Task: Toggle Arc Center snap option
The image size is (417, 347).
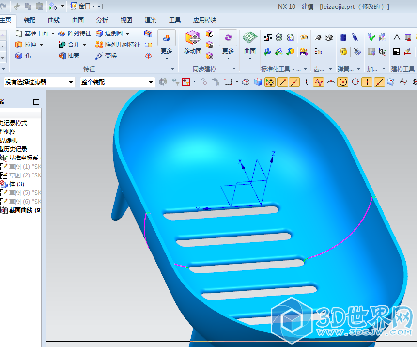Action: pos(343,82)
